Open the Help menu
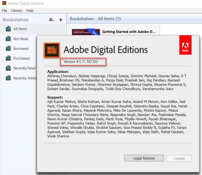The height and width of the screenshot is (175, 202). (30, 11)
